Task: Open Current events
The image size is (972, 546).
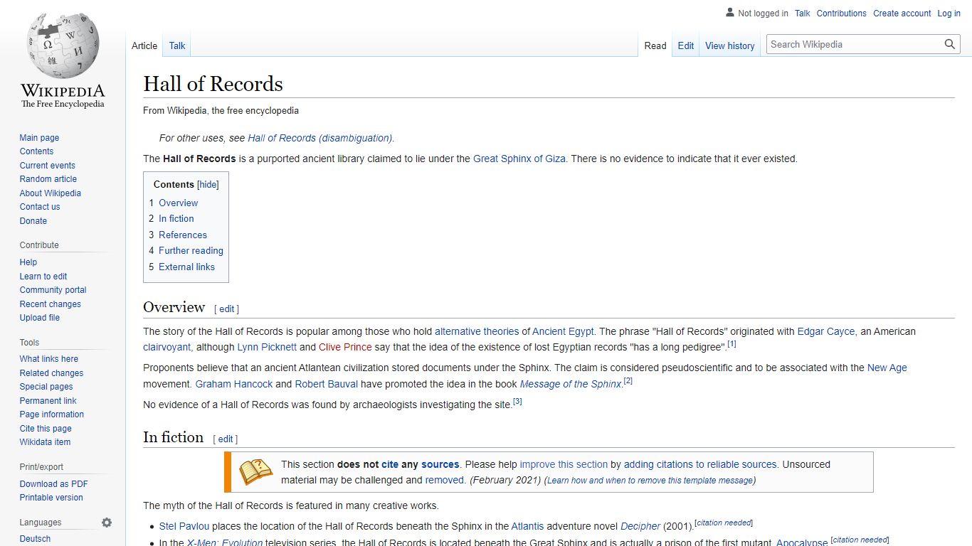Action: tap(47, 166)
